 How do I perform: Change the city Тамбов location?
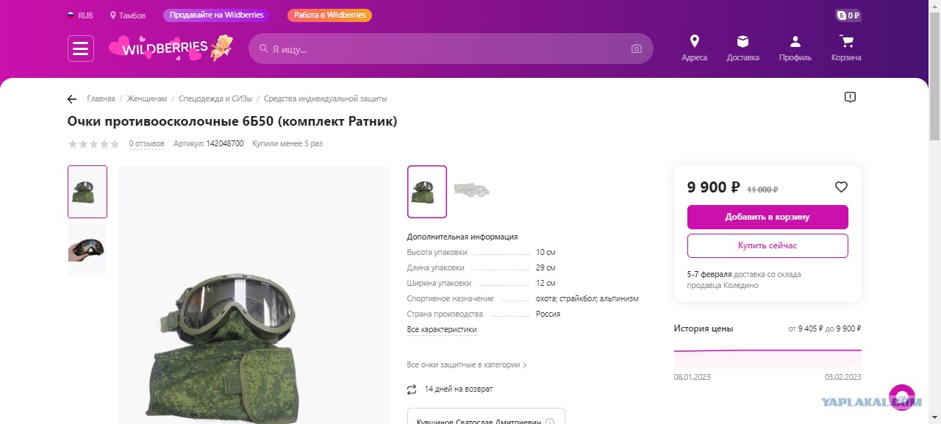128,15
